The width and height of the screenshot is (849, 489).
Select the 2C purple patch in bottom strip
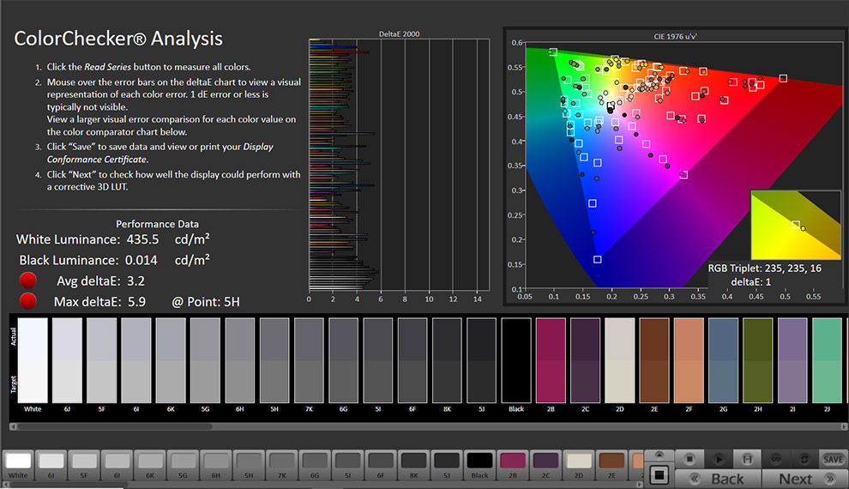(x=545, y=465)
